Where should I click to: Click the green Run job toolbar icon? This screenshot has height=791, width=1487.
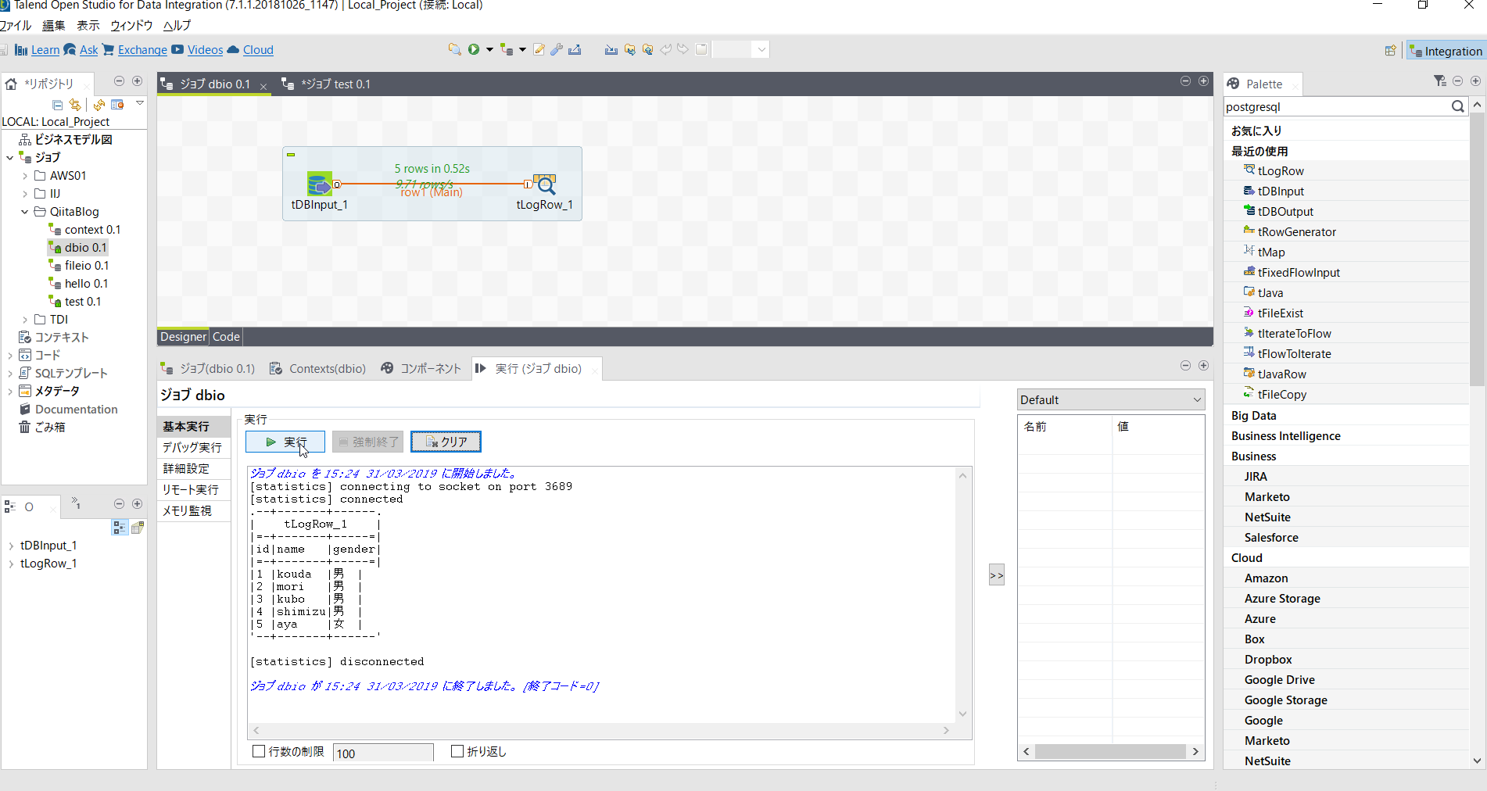[474, 49]
